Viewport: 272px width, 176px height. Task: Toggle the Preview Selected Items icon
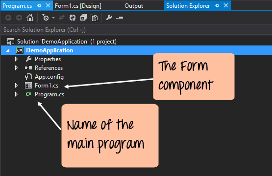120,18
